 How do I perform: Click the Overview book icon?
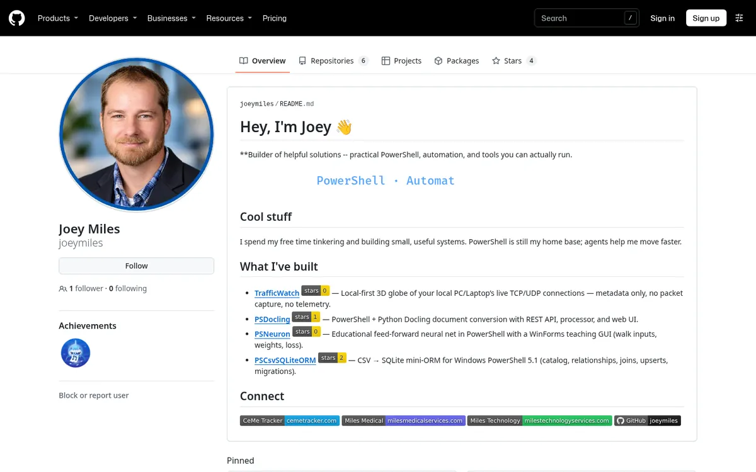(244, 61)
